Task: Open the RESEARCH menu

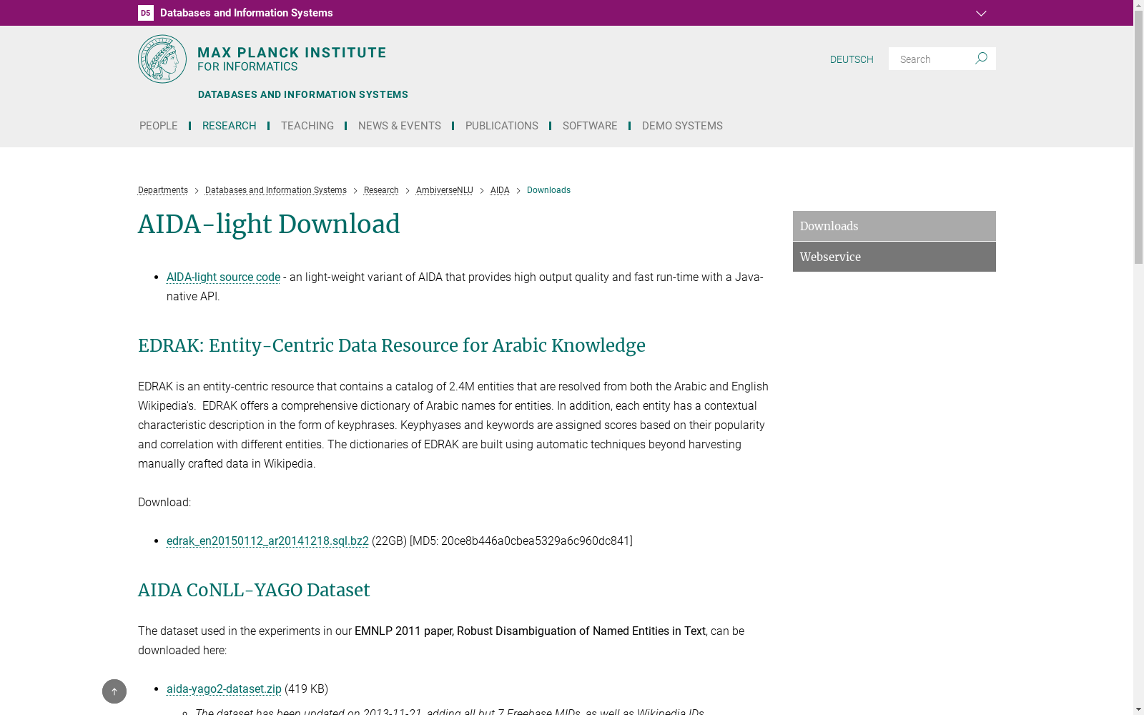Action: (x=229, y=126)
